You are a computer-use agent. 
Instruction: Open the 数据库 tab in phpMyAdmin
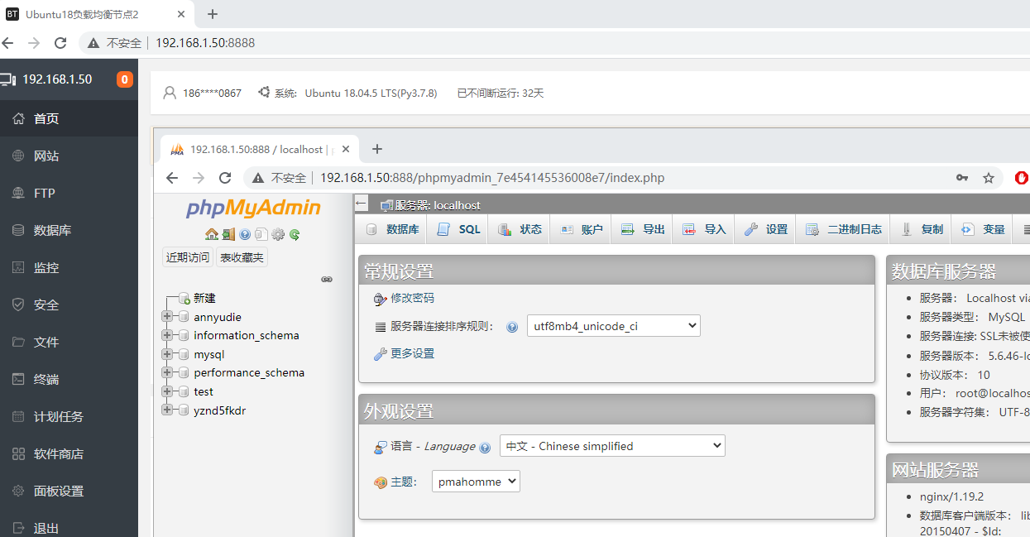[x=392, y=229]
